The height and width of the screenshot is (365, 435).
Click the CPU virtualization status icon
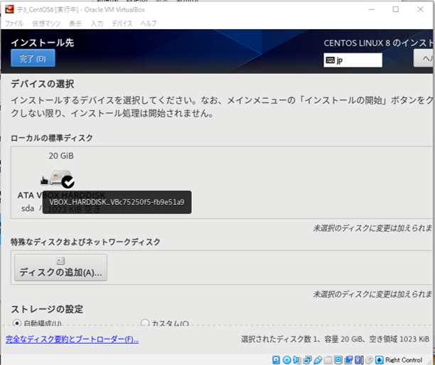[359, 360]
